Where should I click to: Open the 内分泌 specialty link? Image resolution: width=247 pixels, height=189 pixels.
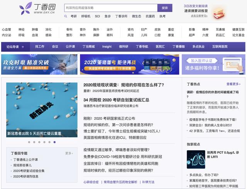[7, 35]
